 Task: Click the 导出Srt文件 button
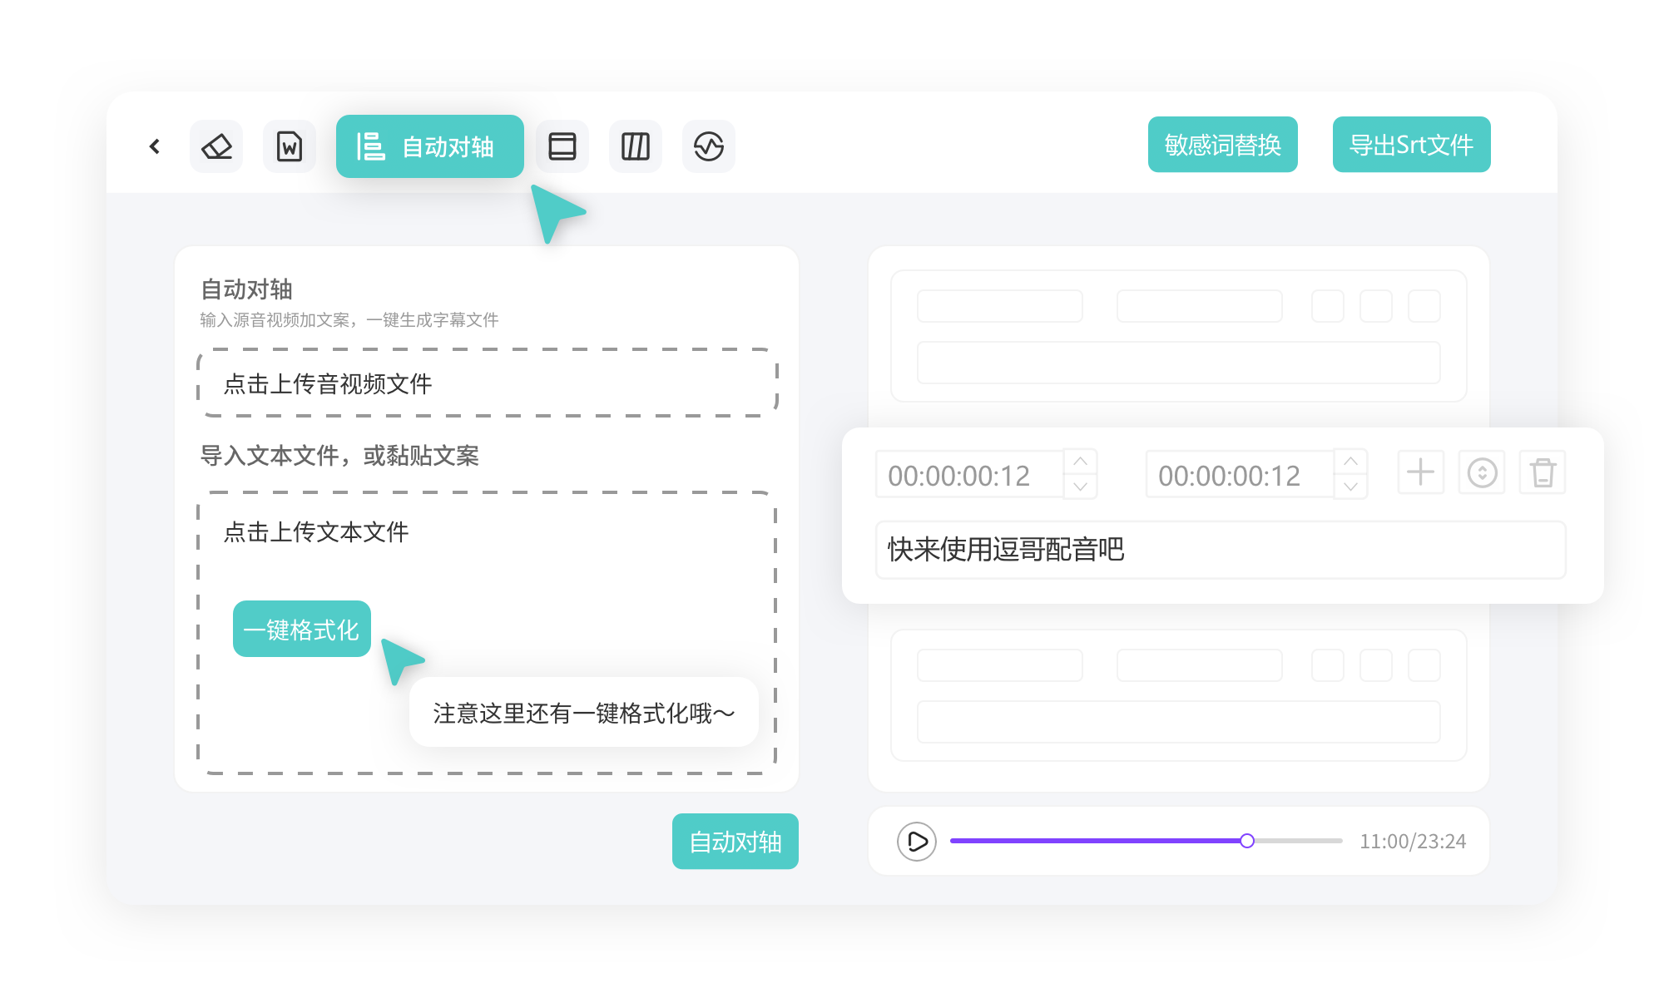pyautogui.click(x=1411, y=145)
